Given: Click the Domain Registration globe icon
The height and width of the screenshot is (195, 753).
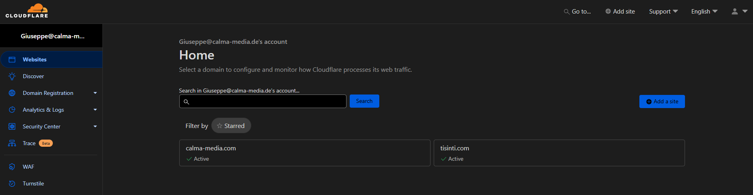Looking at the screenshot, I should point(12,93).
